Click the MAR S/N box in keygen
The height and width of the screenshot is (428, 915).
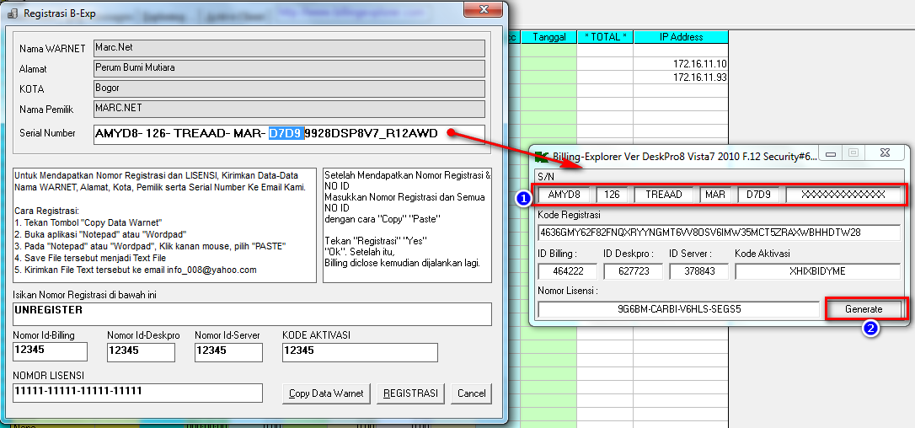point(714,195)
